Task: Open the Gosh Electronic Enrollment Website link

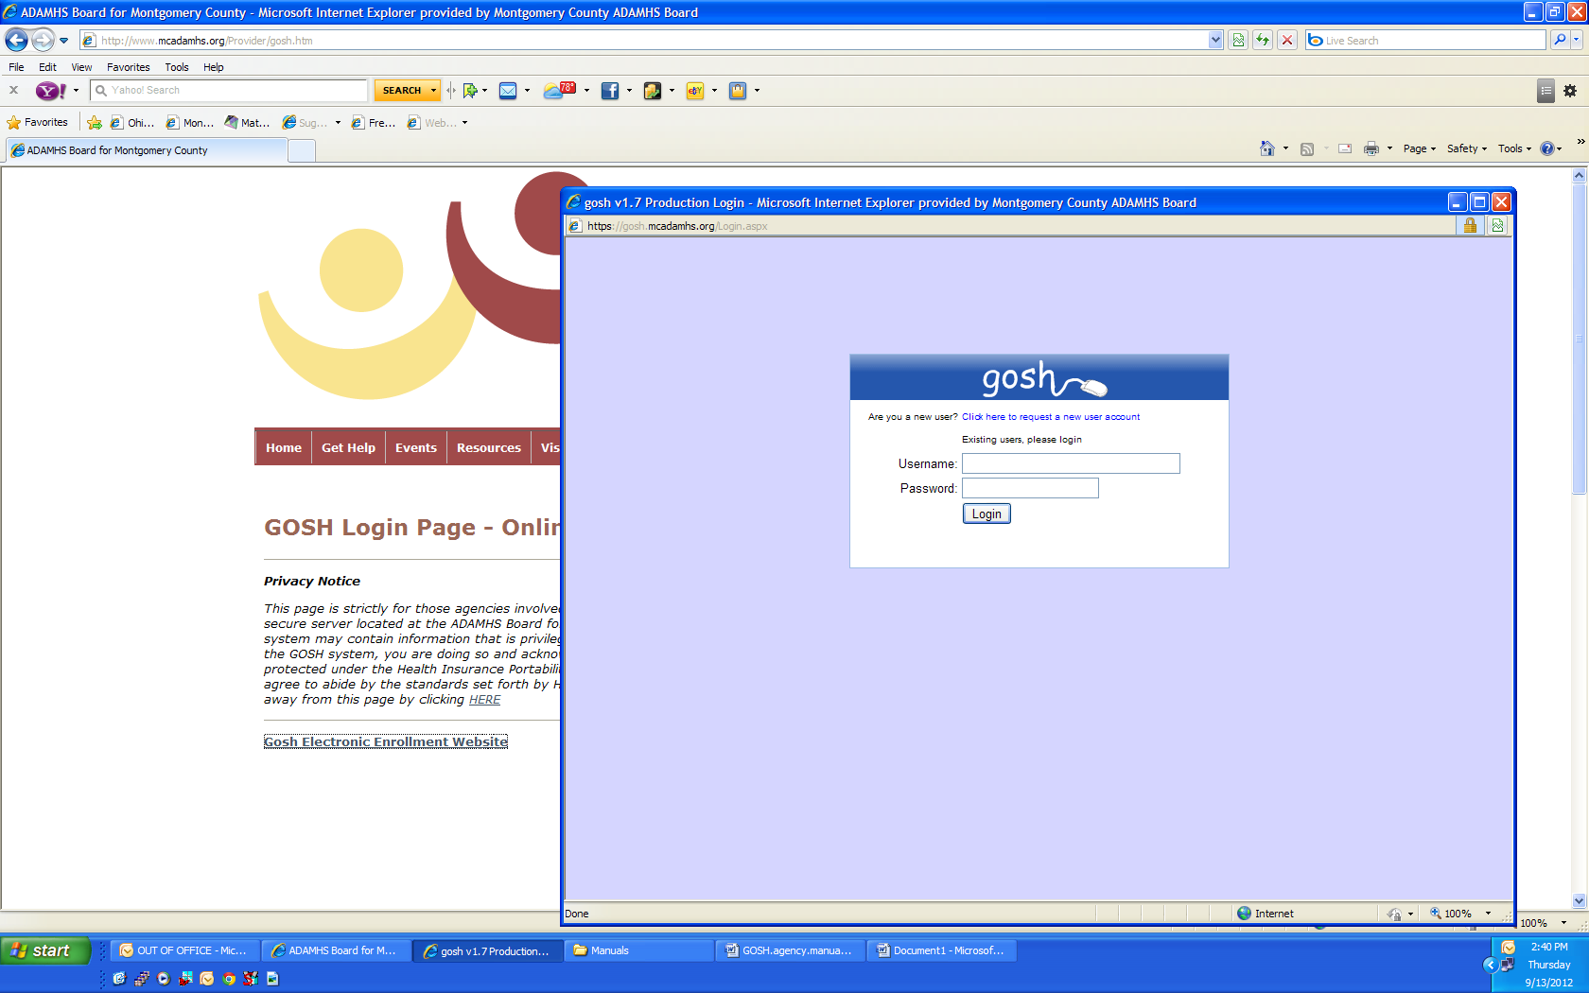Action: [x=386, y=741]
